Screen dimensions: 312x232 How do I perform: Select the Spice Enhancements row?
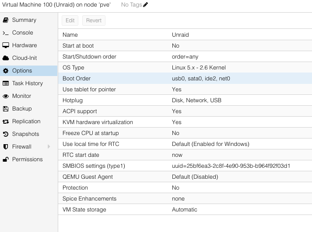coord(185,199)
